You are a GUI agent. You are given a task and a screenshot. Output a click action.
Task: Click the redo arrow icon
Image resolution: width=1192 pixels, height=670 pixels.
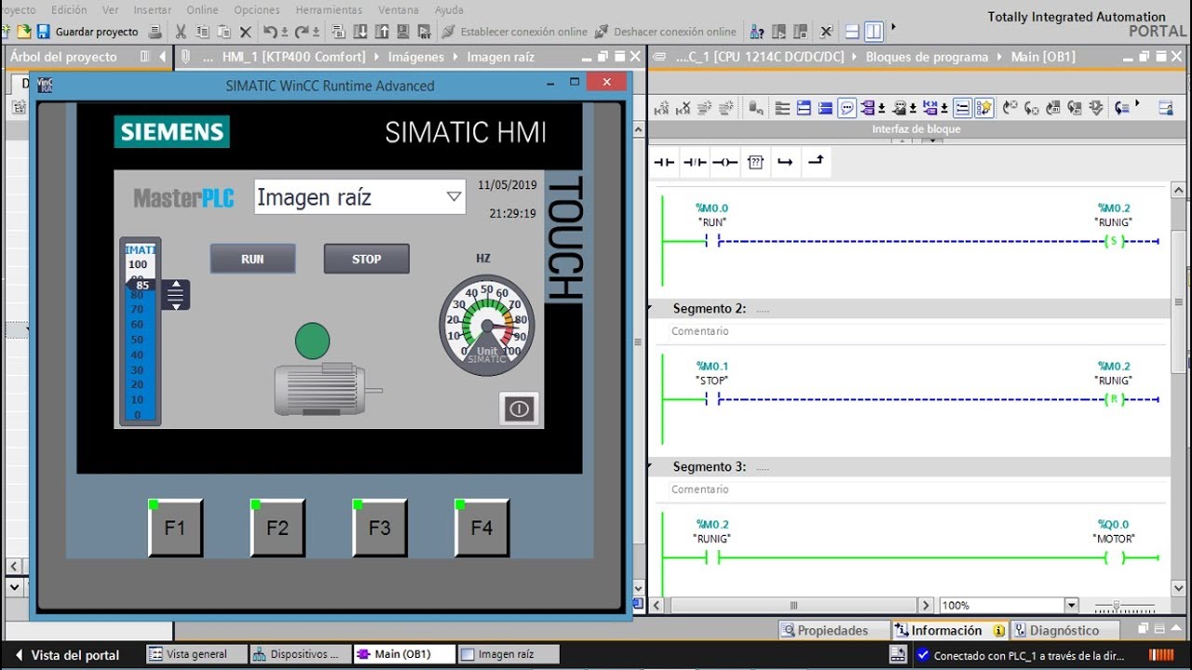tap(302, 32)
